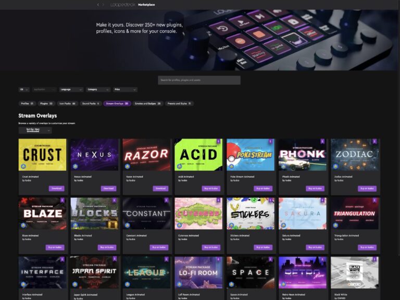Click the purple premium ribbon on Zodiac card
The height and width of the screenshot is (300, 400).
374,141
